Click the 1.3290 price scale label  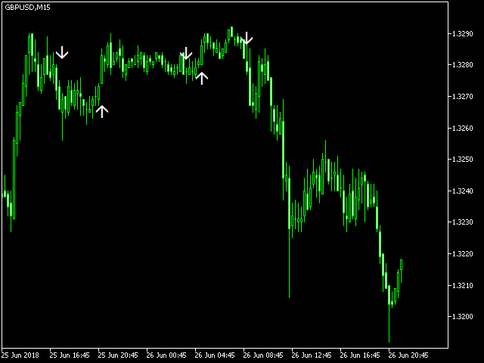462,33
